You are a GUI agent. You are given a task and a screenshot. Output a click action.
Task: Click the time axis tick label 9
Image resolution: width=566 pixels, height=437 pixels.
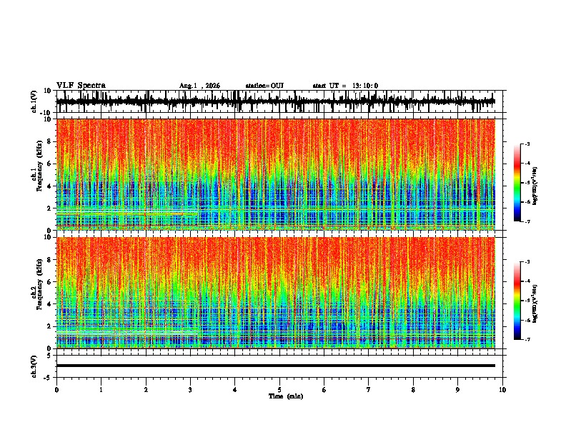tap(457, 390)
